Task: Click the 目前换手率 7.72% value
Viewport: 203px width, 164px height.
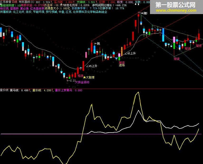Action: point(84,8)
